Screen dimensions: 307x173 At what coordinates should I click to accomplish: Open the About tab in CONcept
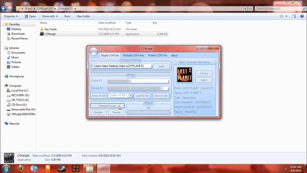coord(174,56)
